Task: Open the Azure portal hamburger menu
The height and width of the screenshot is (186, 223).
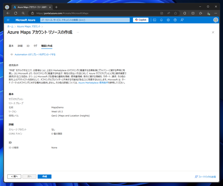Action: click(x=8, y=20)
